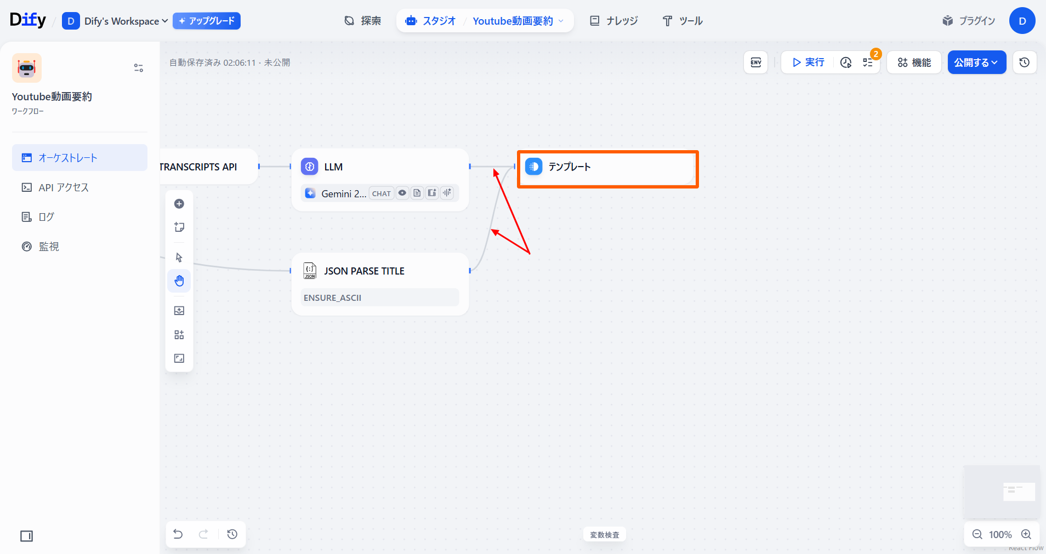Click the add node plus icon
Screen dimensions: 1046x554
coord(179,204)
